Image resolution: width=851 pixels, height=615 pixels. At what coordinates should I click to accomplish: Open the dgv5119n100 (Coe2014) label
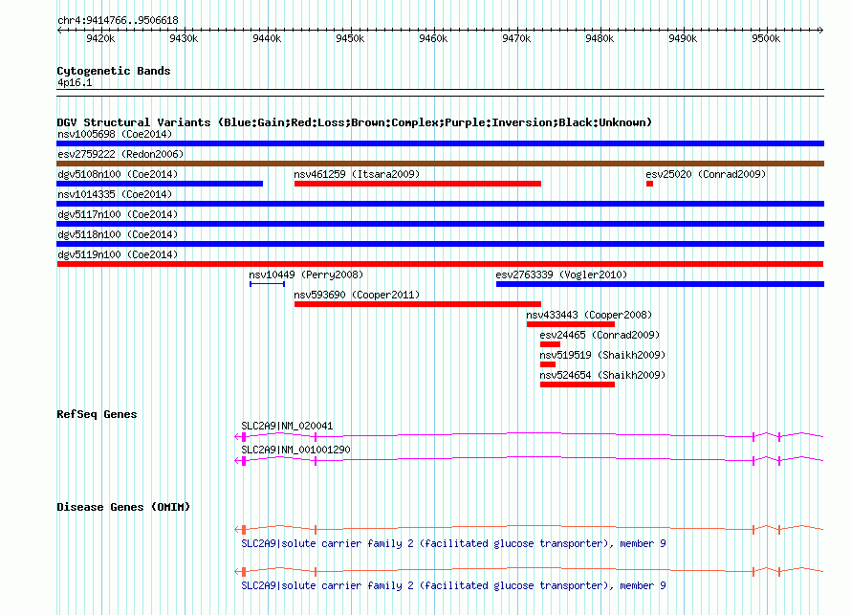point(118,254)
